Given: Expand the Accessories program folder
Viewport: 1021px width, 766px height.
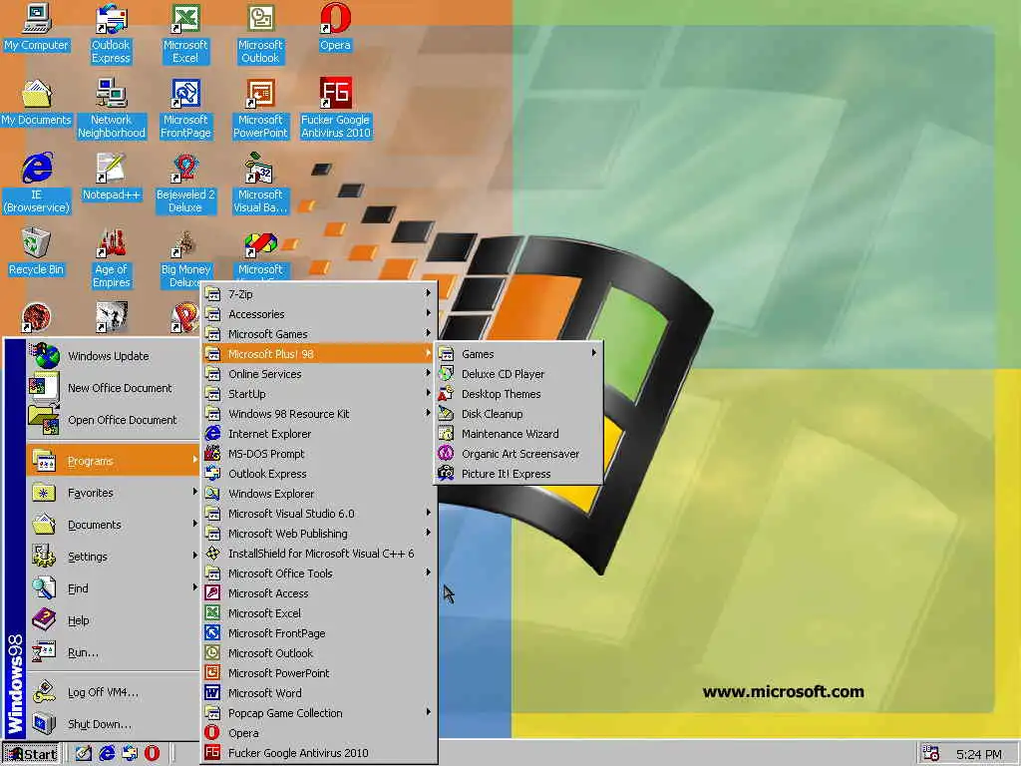Looking at the screenshot, I should 318,314.
